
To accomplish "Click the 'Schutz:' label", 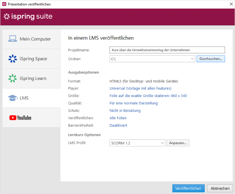I will pyautogui.click(x=74, y=110).
